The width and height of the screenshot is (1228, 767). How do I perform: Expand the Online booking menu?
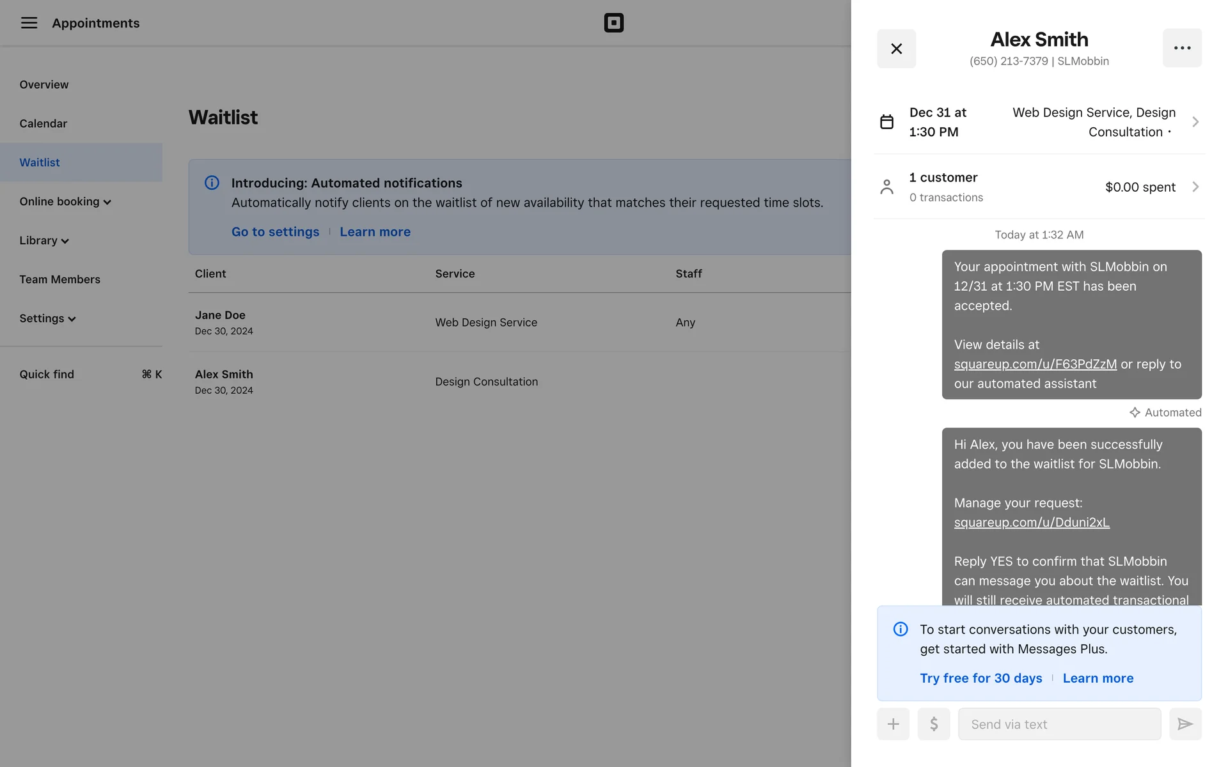tap(65, 201)
